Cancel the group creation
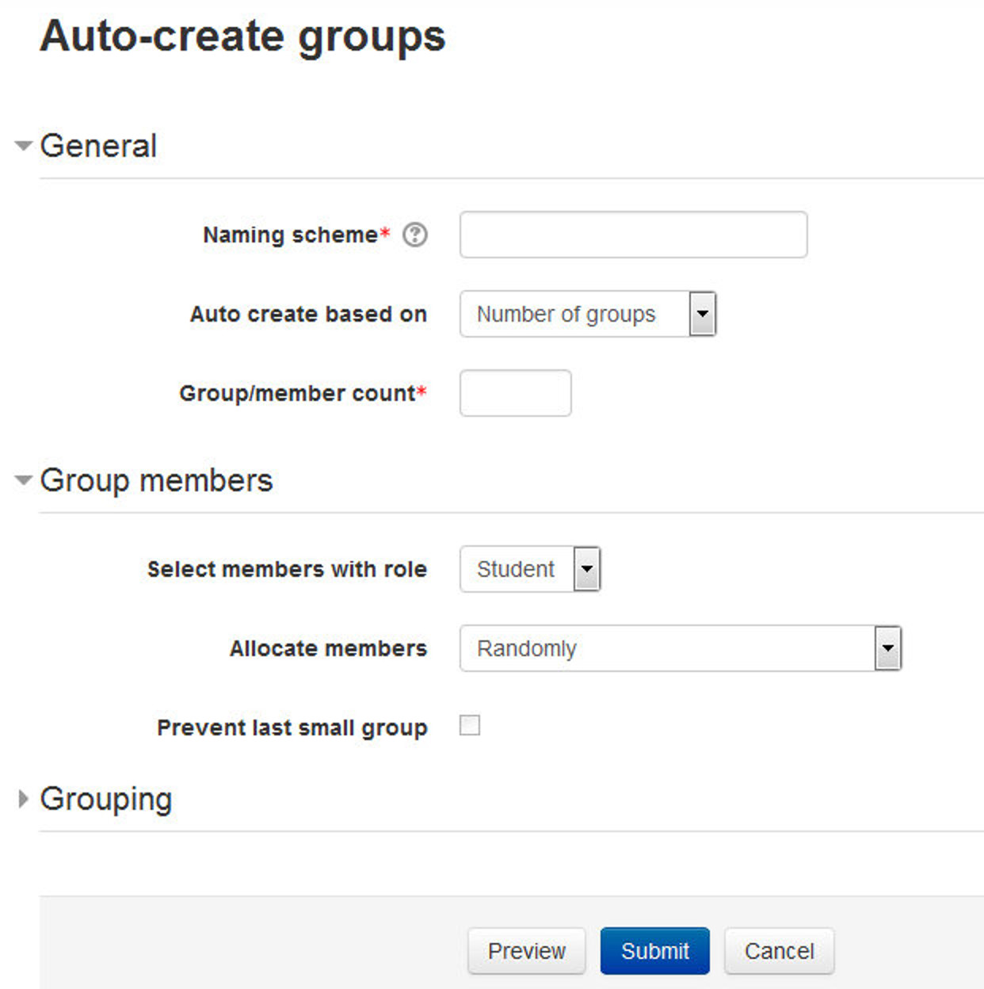This screenshot has height=989, width=984. click(x=778, y=951)
